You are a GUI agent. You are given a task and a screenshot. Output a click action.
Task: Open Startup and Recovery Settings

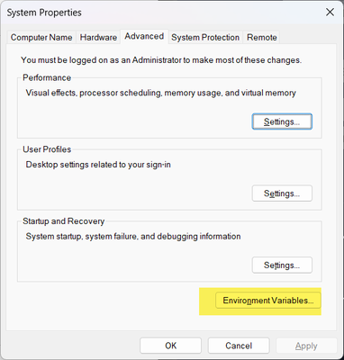(282, 265)
